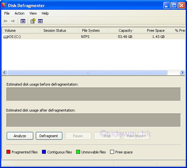The height and width of the screenshot is (168, 187).
Task: Start defragmentation with the Defragment button
Action: tap(49, 136)
